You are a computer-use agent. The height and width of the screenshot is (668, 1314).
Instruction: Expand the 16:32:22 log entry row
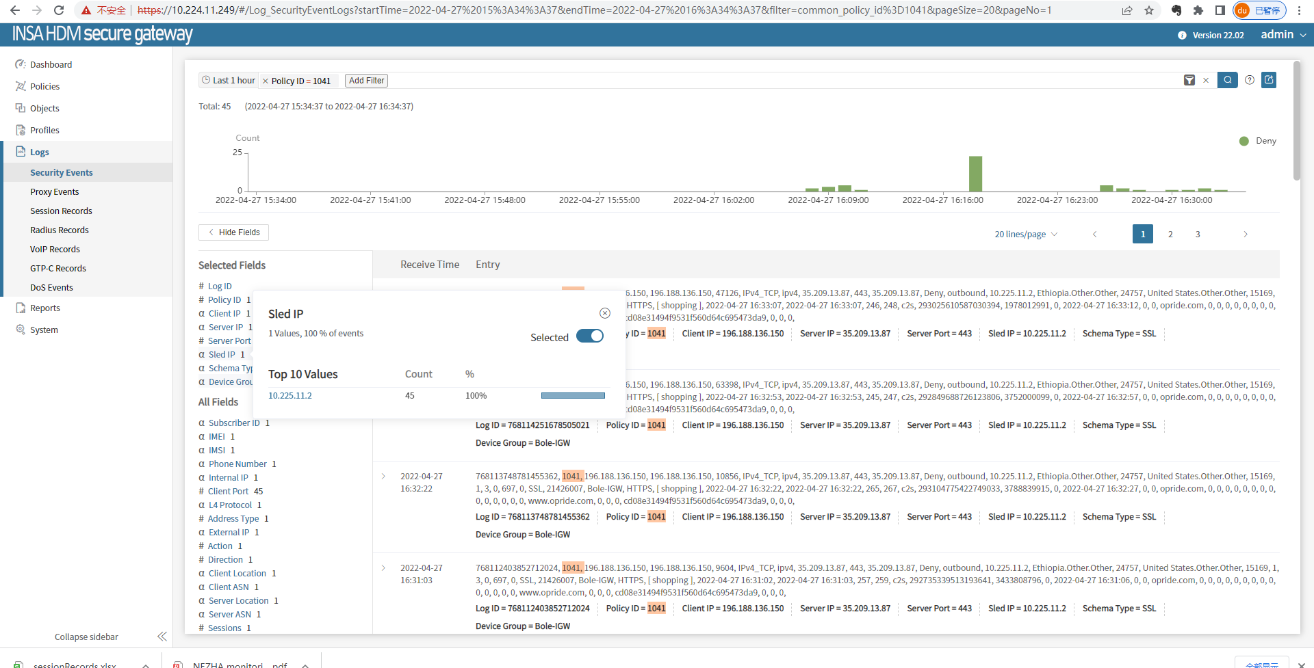tap(383, 477)
